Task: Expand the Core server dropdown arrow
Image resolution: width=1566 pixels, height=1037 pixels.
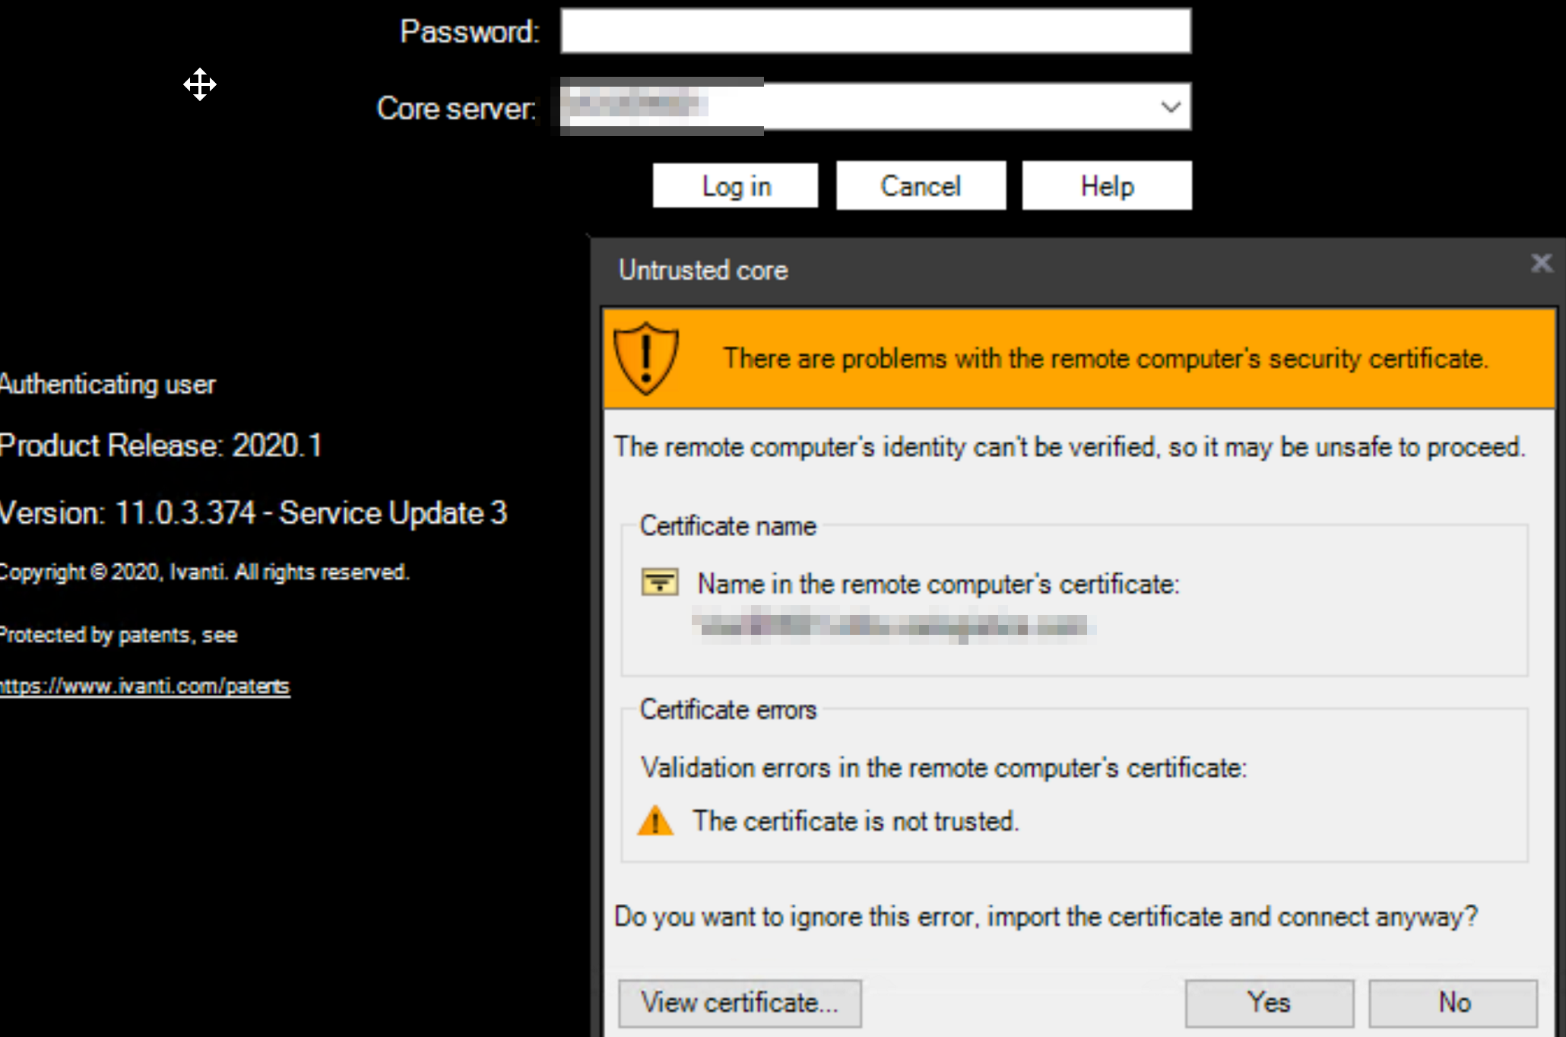Action: [1170, 107]
